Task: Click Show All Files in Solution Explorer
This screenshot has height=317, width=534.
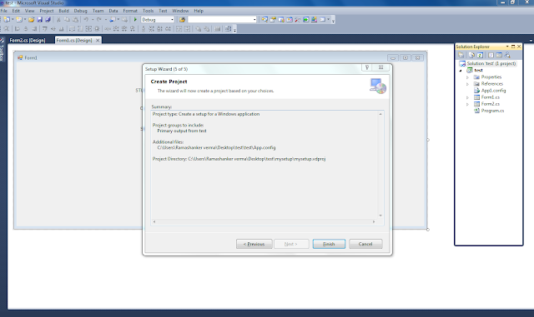Action: [471, 55]
